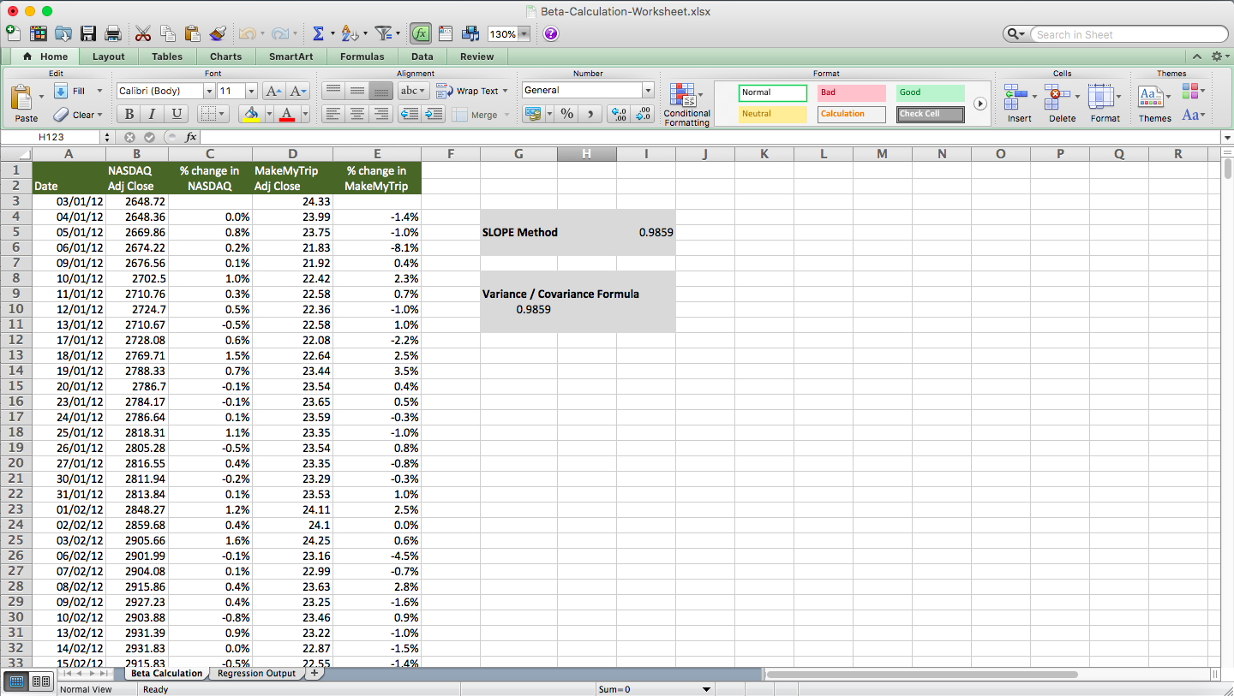Toggle italic formatting
This screenshot has width=1234, height=696.
tap(151, 113)
